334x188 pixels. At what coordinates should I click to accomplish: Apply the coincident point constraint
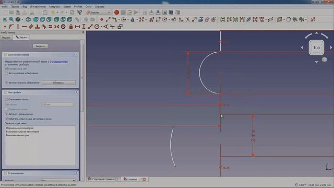coord(5,27)
